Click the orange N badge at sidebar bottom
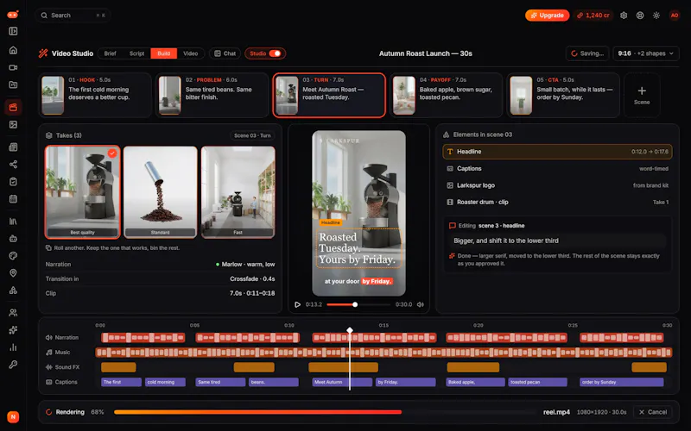This screenshot has height=431, width=691. (x=13, y=416)
